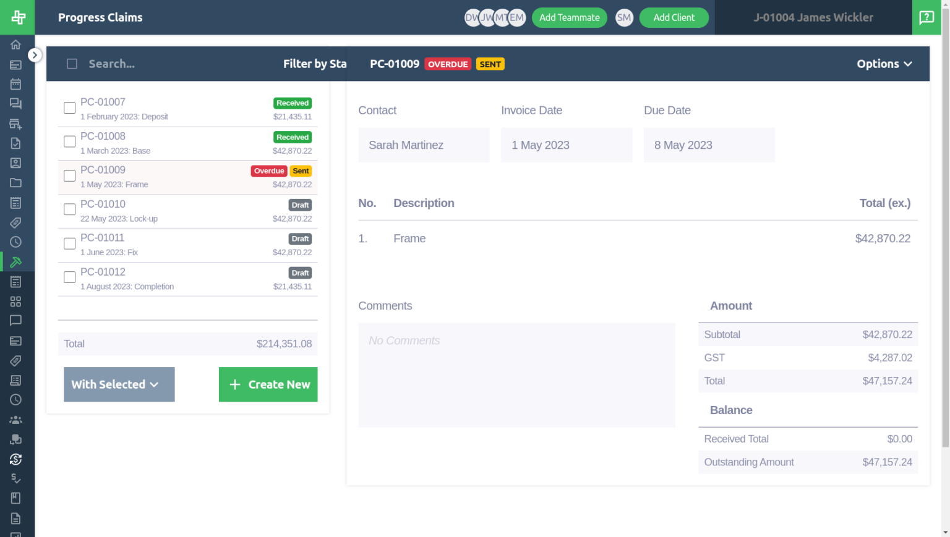Open the Home dashboard icon
This screenshot has height=537, width=950.
[x=15, y=44]
